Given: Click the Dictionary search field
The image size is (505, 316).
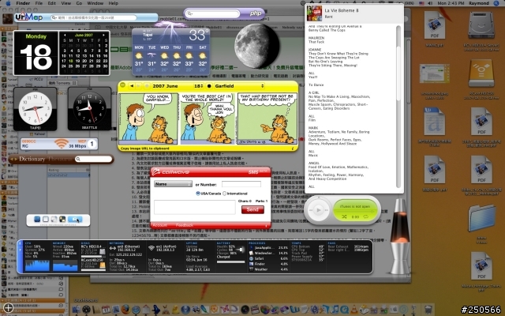Looking at the screenshot, I should coord(93,159).
